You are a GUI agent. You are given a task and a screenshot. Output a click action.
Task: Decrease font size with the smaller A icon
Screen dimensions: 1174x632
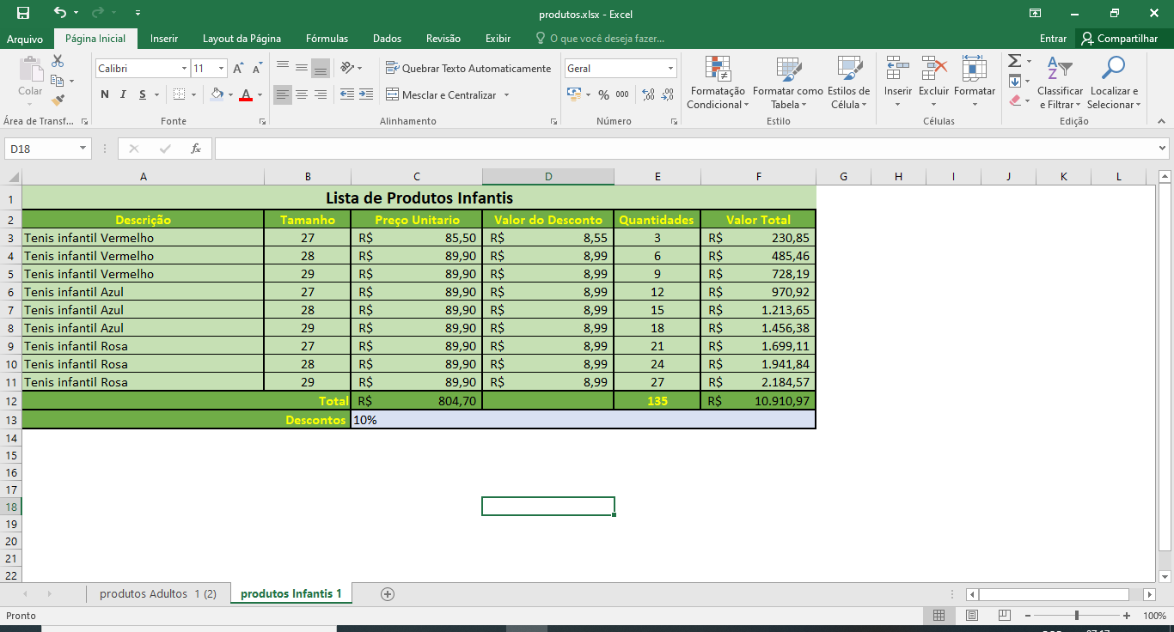point(257,68)
